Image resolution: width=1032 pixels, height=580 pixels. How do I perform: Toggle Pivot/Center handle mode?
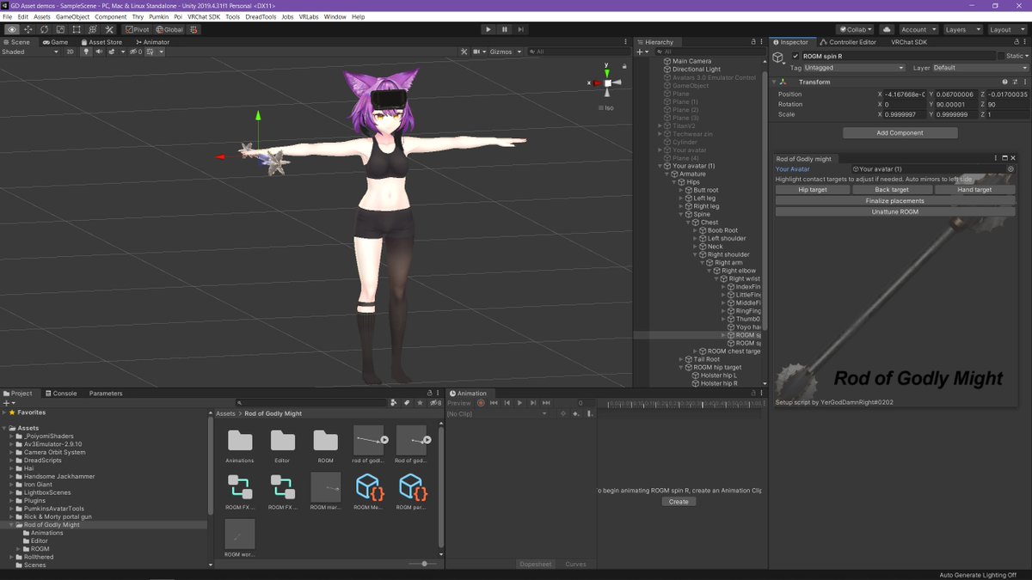click(x=138, y=29)
